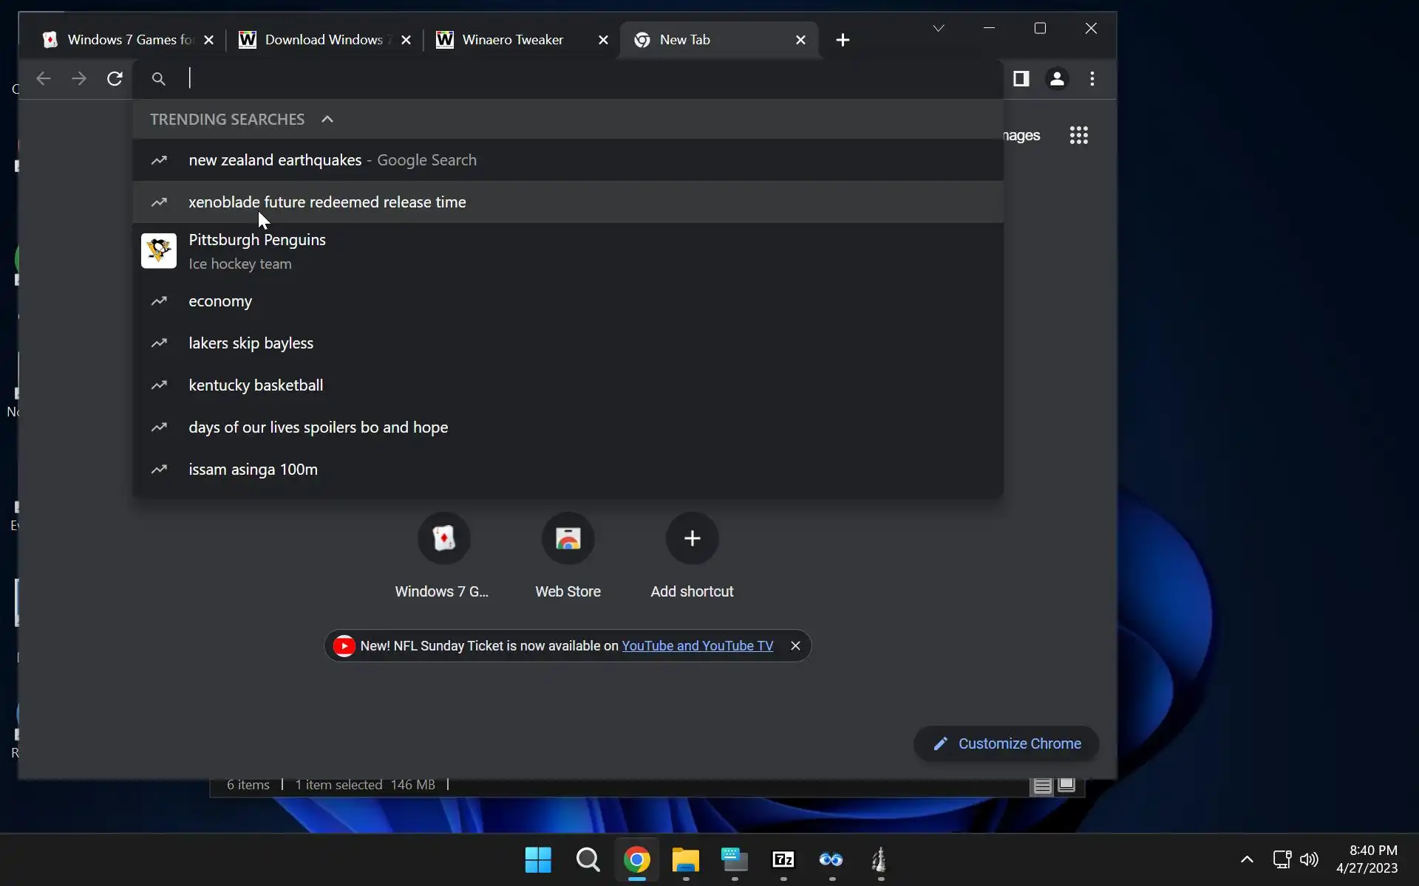Open the Chrome profile menu
Viewport: 1419px width, 886px height.
[x=1057, y=79]
